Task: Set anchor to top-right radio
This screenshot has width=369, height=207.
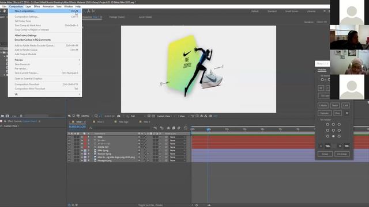Action: [x=339, y=124]
